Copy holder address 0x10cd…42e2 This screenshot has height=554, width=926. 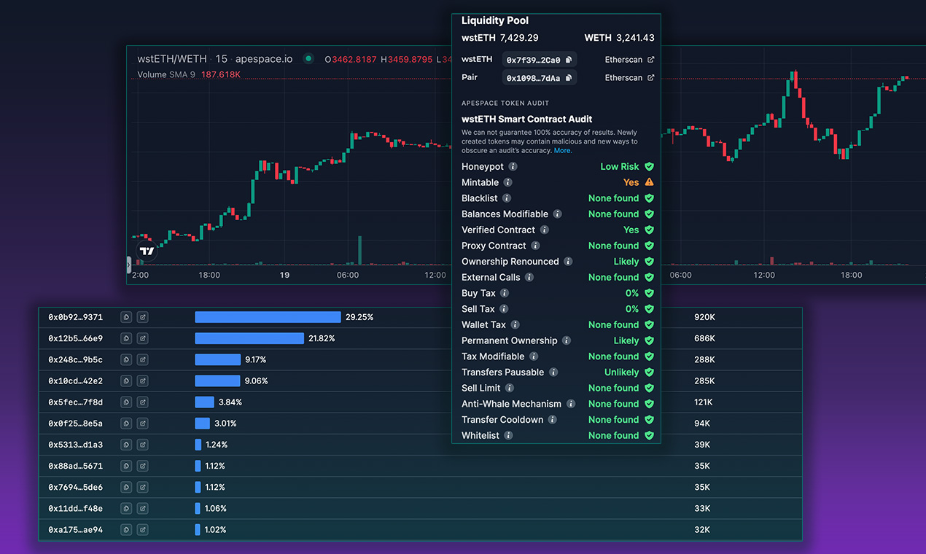point(126,381)
